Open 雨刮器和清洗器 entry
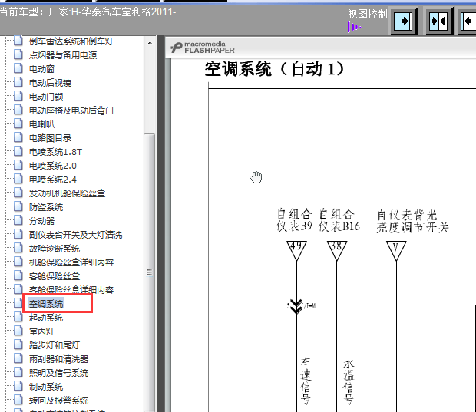This screenshot has width=476, height=412. pos(58,359)
